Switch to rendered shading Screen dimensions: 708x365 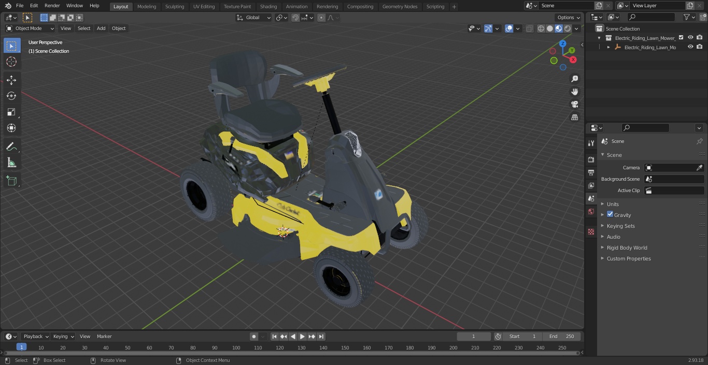pyautogui.click(x=568, y=28)
